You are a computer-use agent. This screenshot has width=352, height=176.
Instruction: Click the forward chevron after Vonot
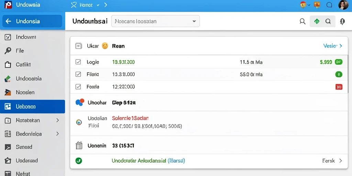tap(106, 5)
